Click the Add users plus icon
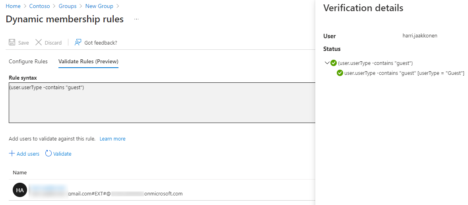The image size is (468, 205). [x=12, y=154]
